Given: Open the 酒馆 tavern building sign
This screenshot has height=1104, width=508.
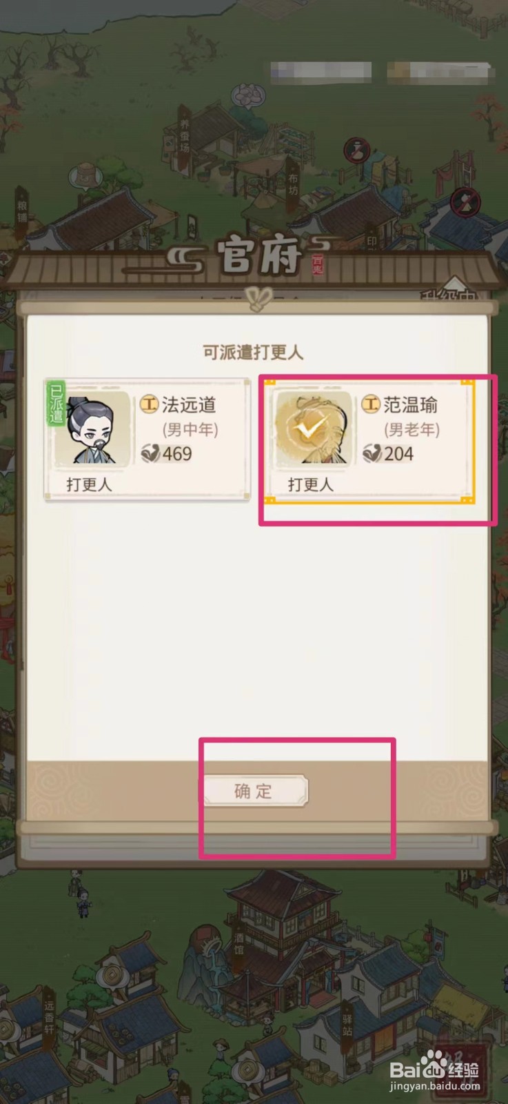Looking at the screenshot, I should pos(240,945).
